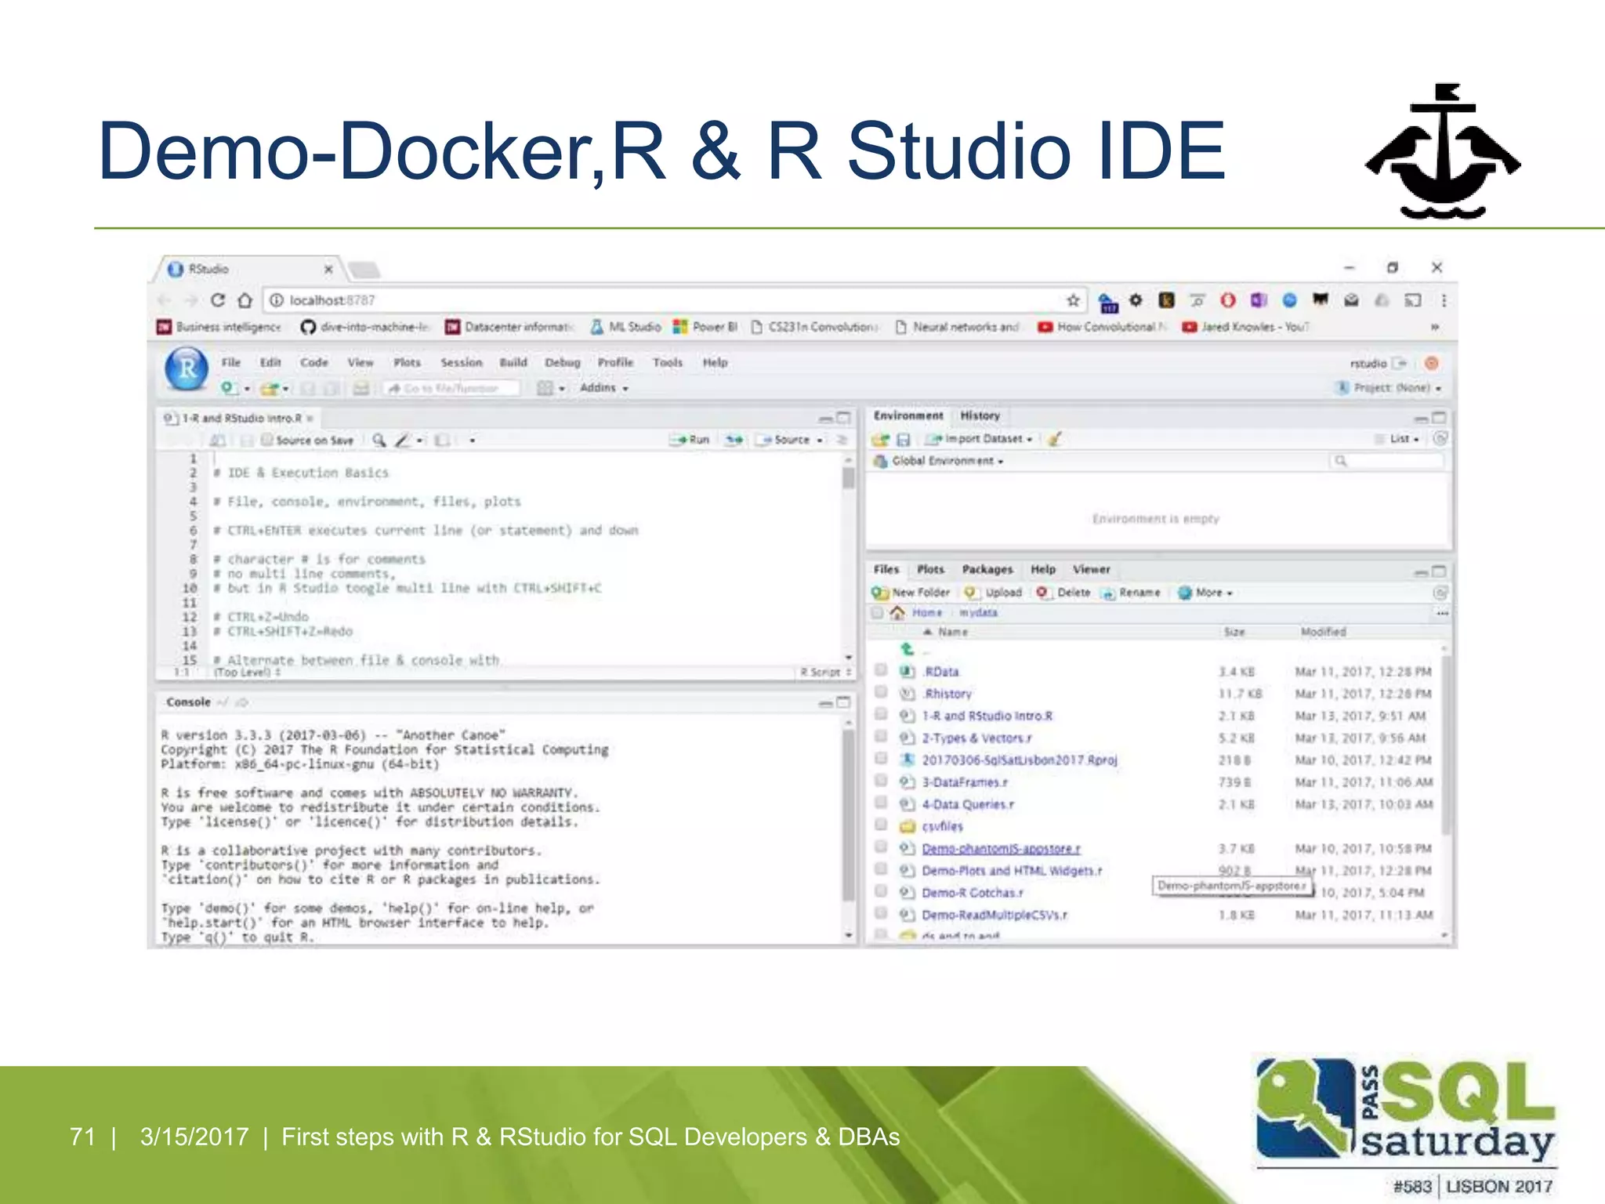This screenshot has width=1605, height=1204.
Task: Open the More dropdown in Files
Action: point(1206,593)
